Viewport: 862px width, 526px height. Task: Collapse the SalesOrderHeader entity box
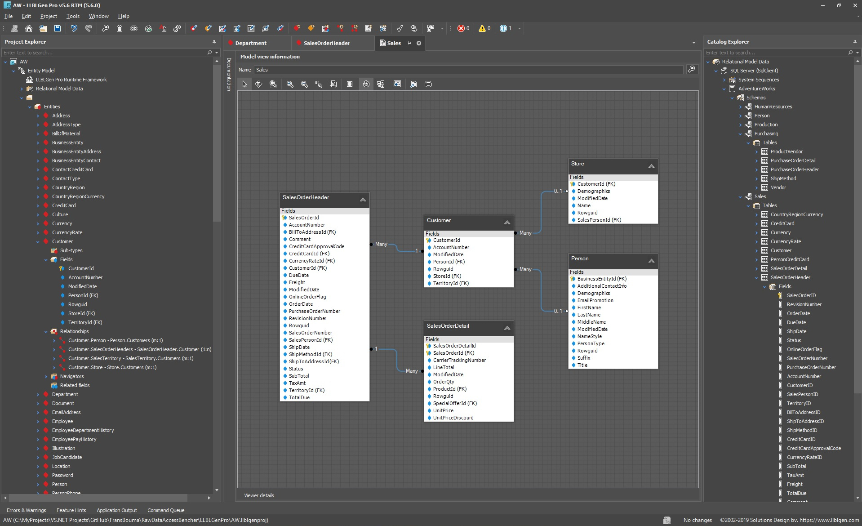click(363, 200)
